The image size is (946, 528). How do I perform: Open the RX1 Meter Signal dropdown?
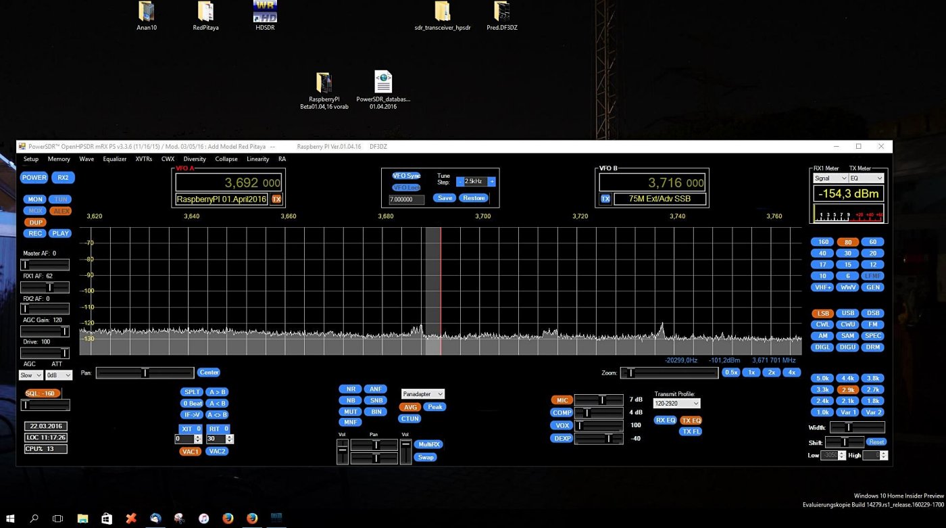click(x=830, y=178)
